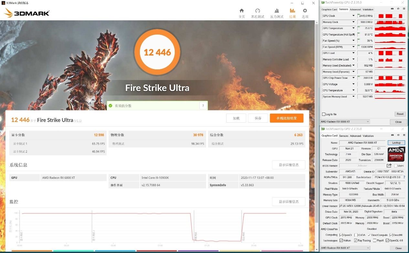Open the 3DMark home (主页) icon
This screenshot has height=253, width=409.
click(x=241, y=11)
